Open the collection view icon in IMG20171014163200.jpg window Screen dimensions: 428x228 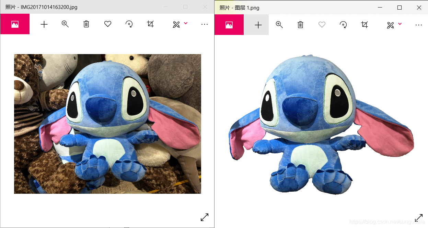tap(15, 24)
